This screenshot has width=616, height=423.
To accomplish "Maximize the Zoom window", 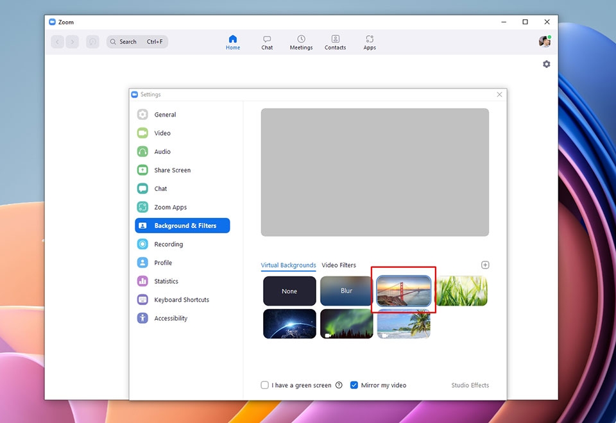I will coord(525,22).
